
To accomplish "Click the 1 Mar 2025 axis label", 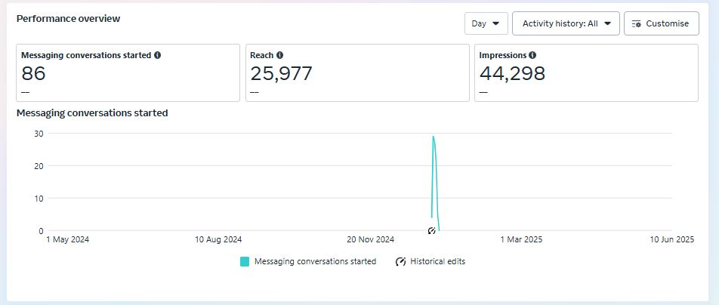I will pos(521,240).
